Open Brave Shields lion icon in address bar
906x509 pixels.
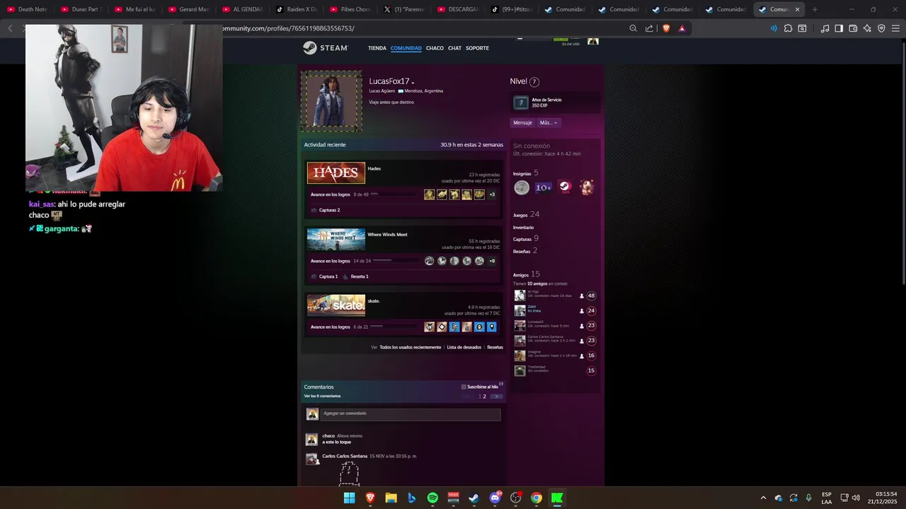666,28
